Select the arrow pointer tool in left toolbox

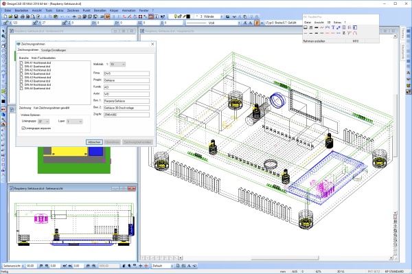click(x=3, y=31)
